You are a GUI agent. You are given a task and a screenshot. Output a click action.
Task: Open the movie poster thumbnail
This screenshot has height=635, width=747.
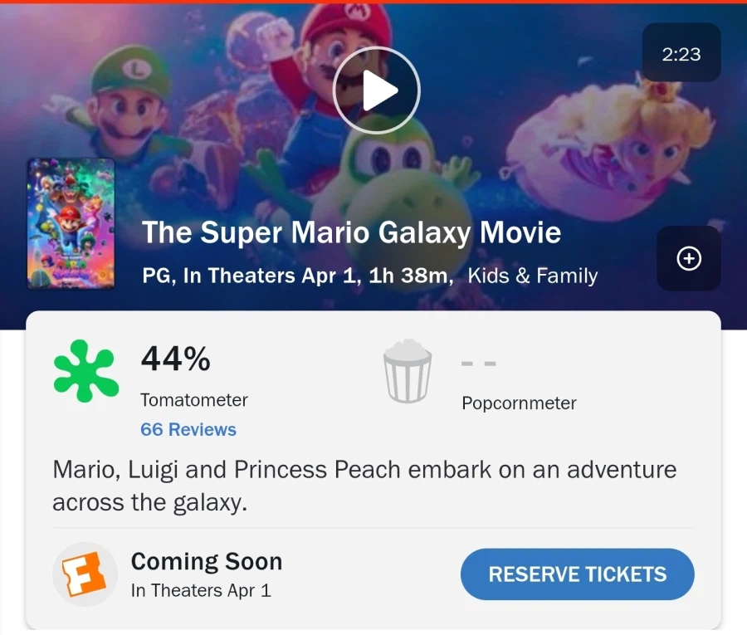point(71,223)
